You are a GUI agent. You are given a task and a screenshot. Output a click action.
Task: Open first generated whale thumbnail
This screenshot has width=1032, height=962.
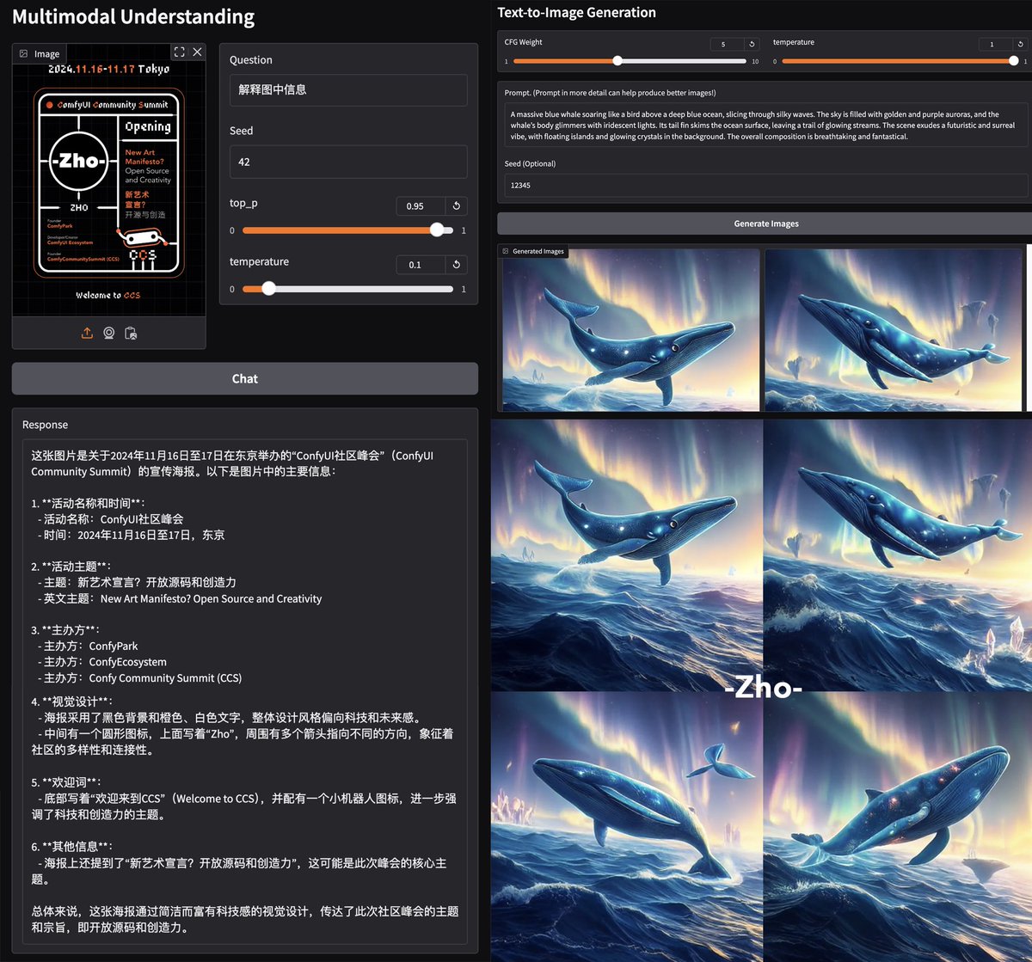click(630, 330)
